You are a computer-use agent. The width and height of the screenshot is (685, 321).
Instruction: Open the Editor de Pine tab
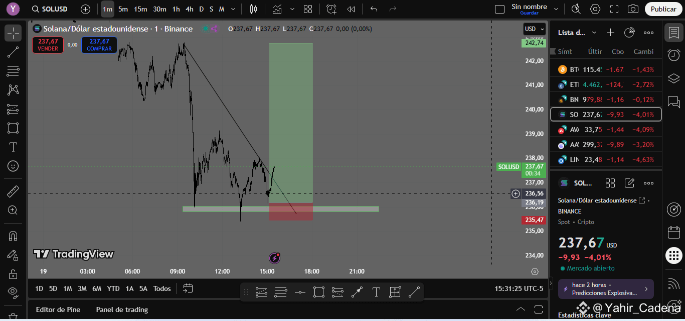coord(58,309)
